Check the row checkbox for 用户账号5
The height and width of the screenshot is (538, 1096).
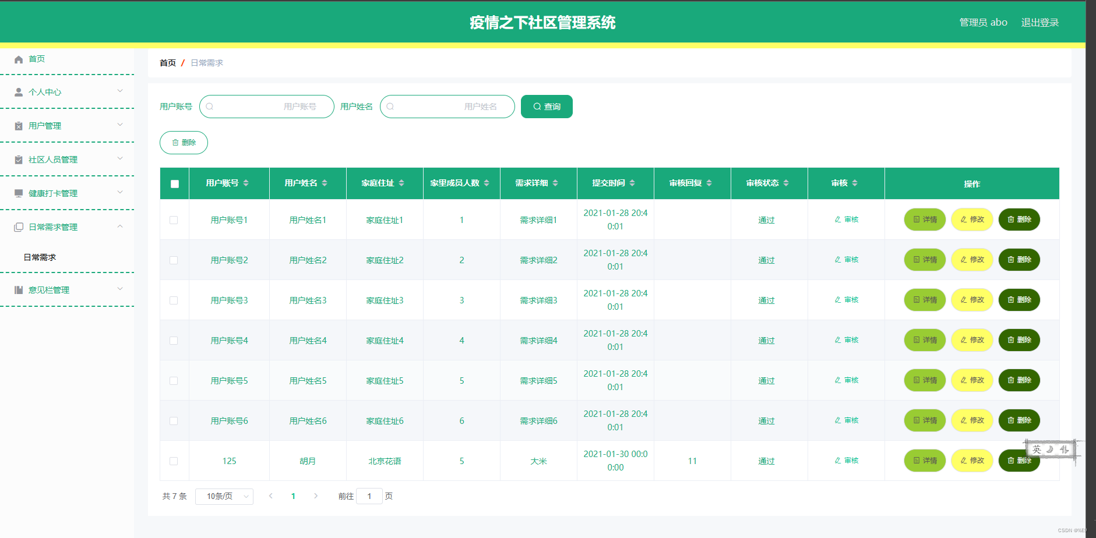[174, 381]
